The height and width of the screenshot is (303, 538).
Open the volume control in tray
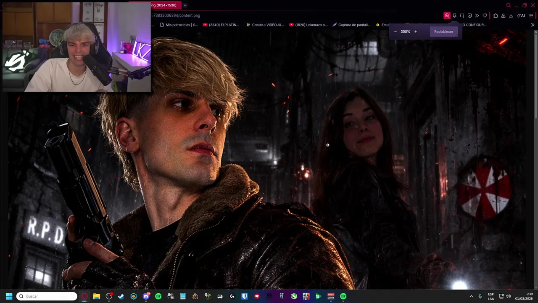coord(508,296)
